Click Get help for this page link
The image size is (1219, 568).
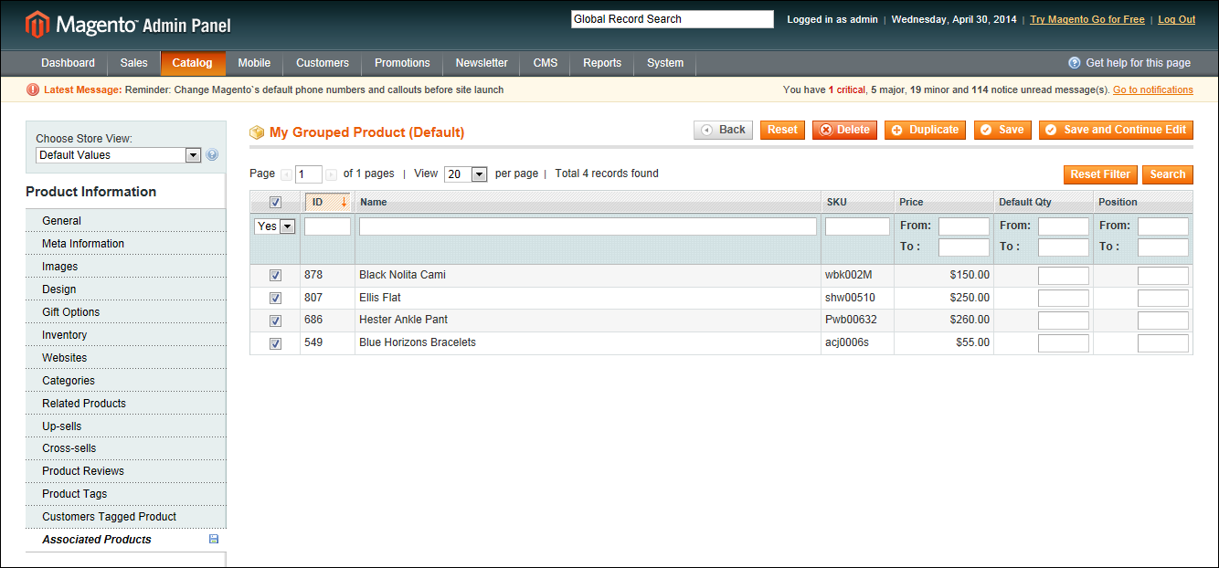[1139, 63]
